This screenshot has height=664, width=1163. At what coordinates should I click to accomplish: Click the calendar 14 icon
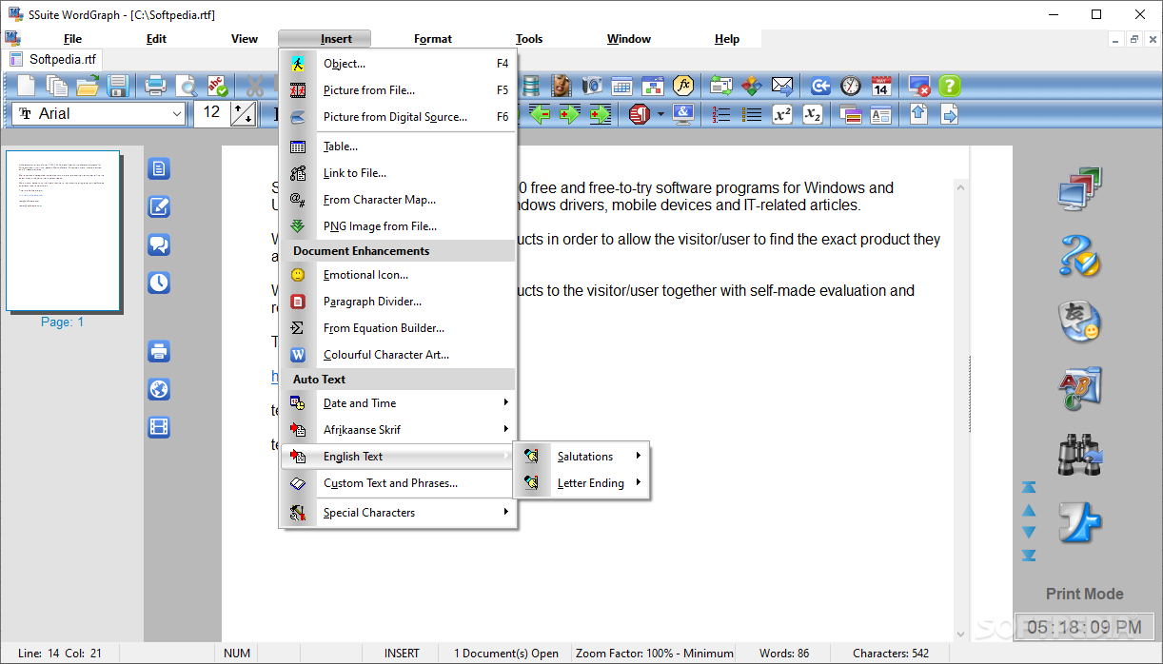click(x=881, y=87)
